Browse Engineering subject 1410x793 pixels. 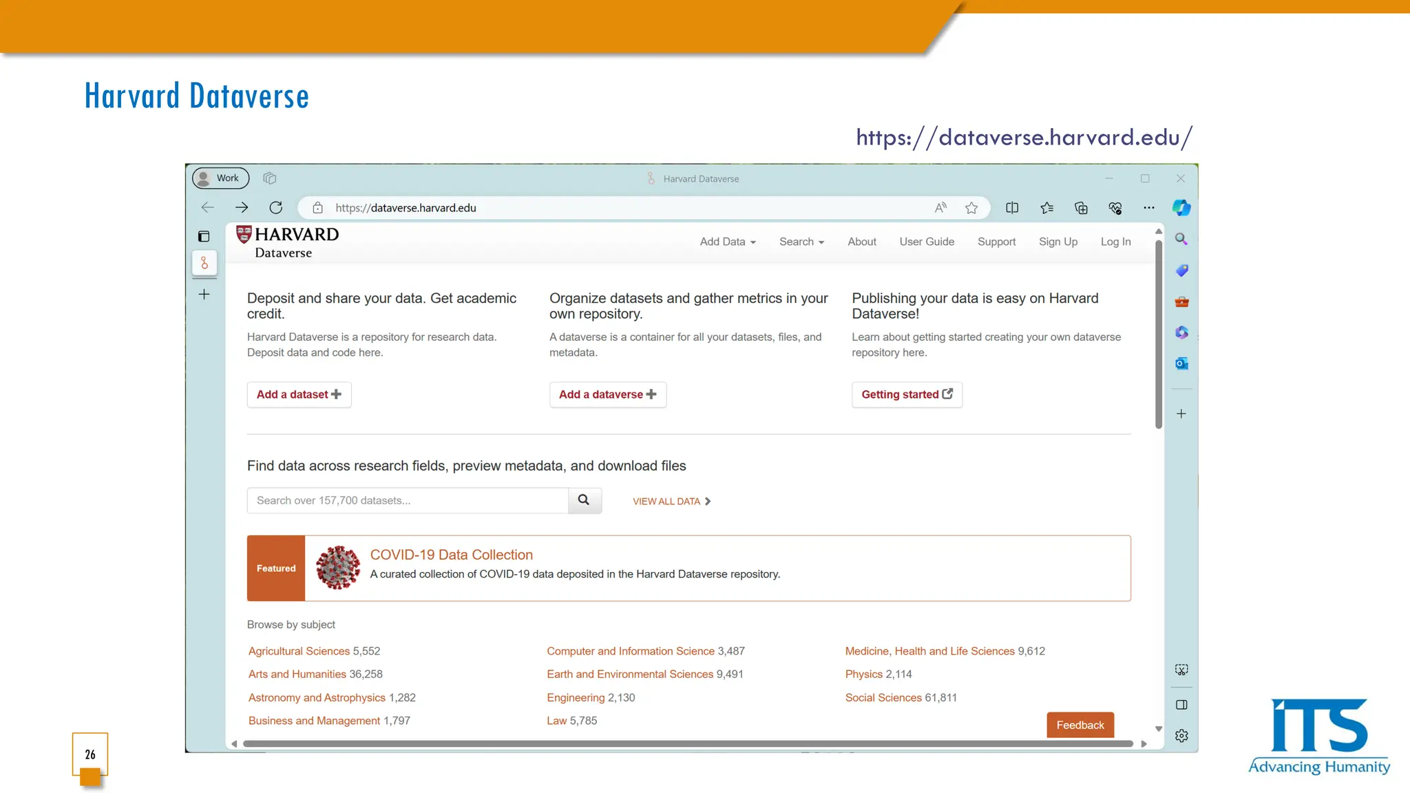[x=576, y=697]
